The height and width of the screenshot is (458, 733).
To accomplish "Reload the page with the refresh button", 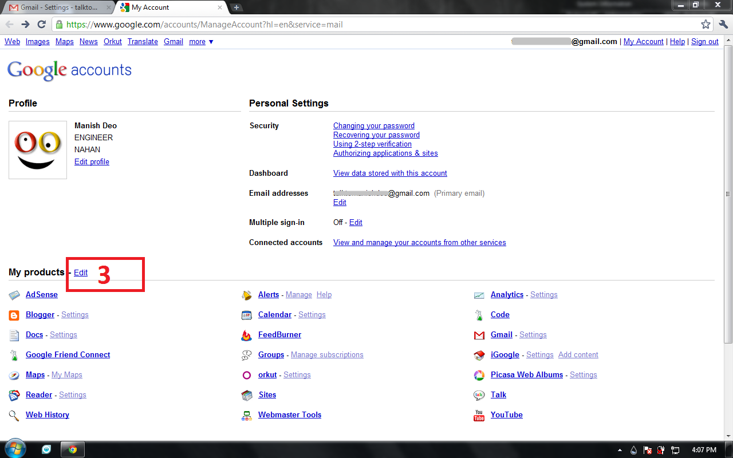I will (x=41, y=25).
